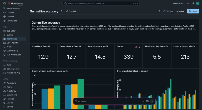Click the Gummi error value 12.9
The image size is (202, 110).
pyautogui.click(x=43, y=57)
